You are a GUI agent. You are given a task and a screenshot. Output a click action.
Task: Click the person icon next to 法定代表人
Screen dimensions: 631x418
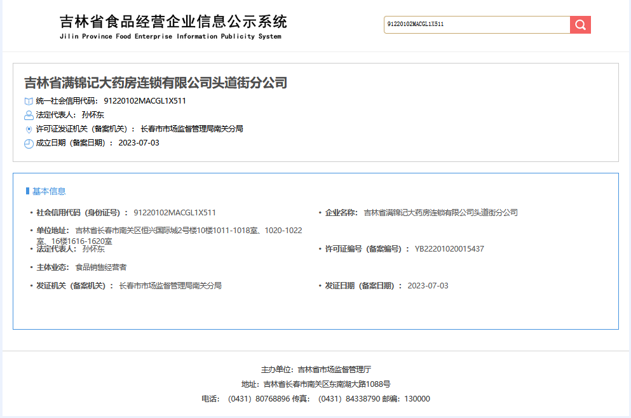point(29,115)
